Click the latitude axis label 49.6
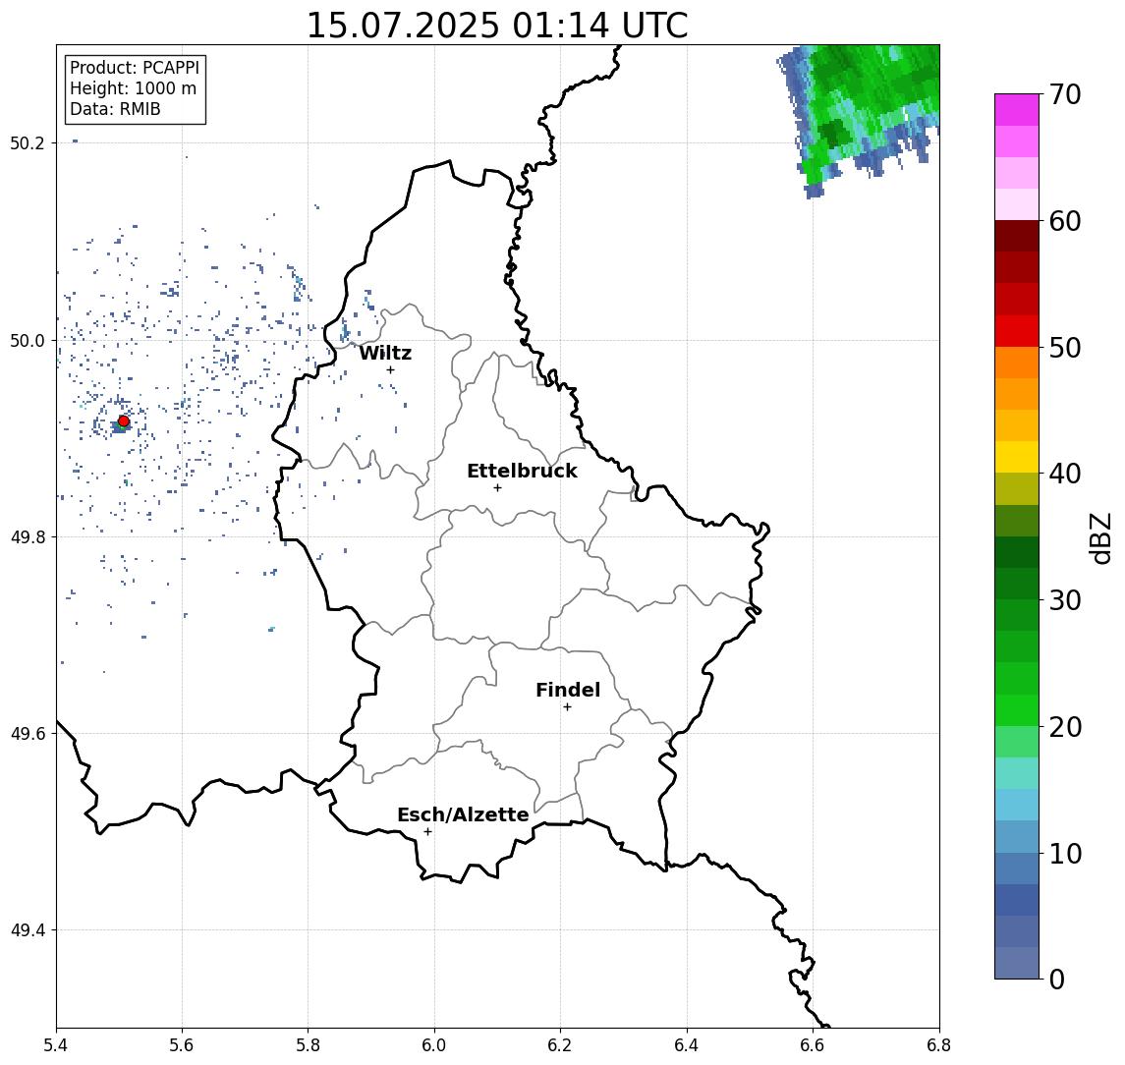 point(28,734)
